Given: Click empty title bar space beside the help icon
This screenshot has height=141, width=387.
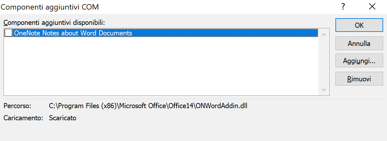Looking at the screenshot, I should point(224,6).
